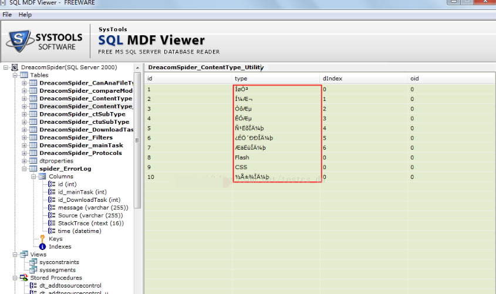
Task: Click the Columns folder icon
Action: 42,176
